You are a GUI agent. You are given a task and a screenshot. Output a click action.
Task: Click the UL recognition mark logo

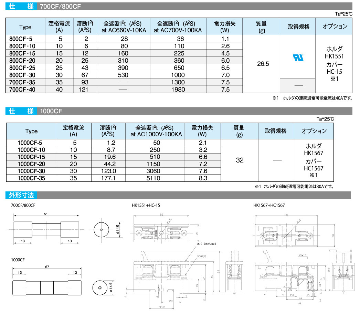pyautogui.click(x=298, y=57)
